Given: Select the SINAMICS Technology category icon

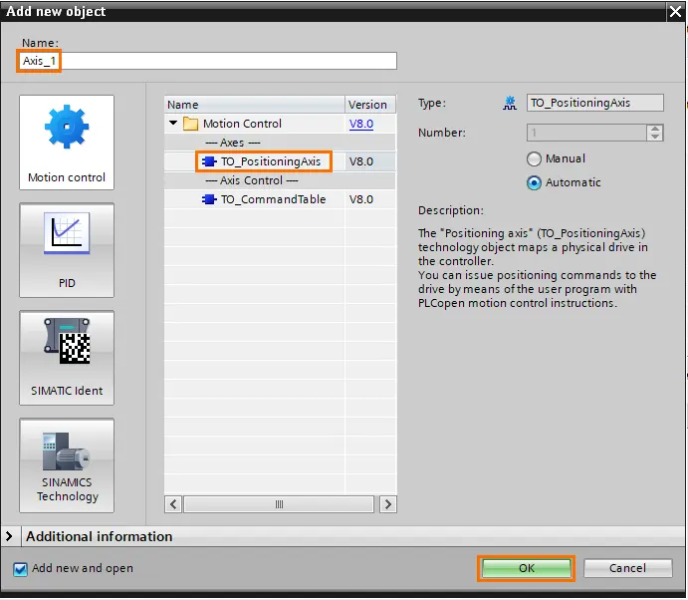Looking at the screenshot, I should 67,451.
